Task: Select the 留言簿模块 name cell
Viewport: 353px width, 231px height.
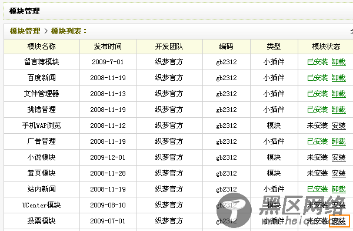Action: pos(42,62)
